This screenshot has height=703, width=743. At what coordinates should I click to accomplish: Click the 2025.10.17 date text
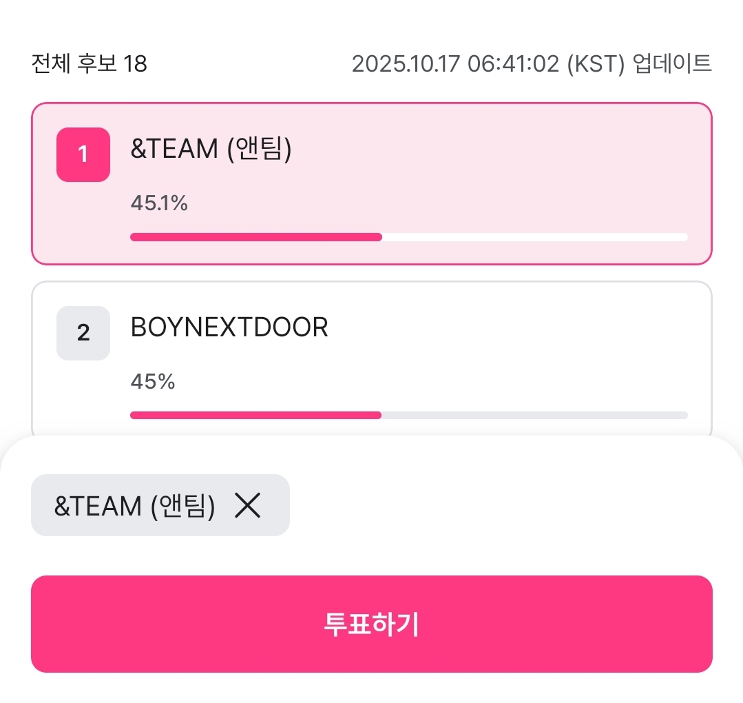tap(406, 64)
